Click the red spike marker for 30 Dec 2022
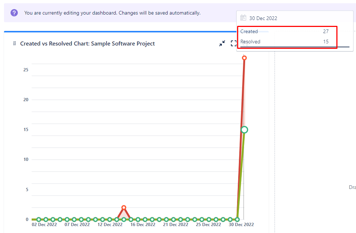The height and width of the screenshot is (233, 356). click(x=244, y=57)
